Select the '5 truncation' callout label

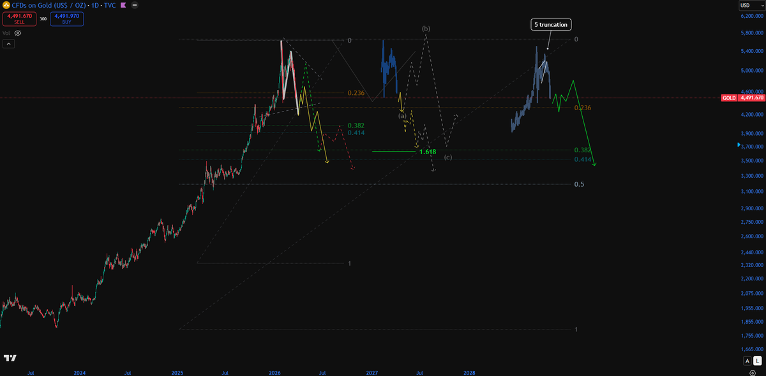[550, 24]
